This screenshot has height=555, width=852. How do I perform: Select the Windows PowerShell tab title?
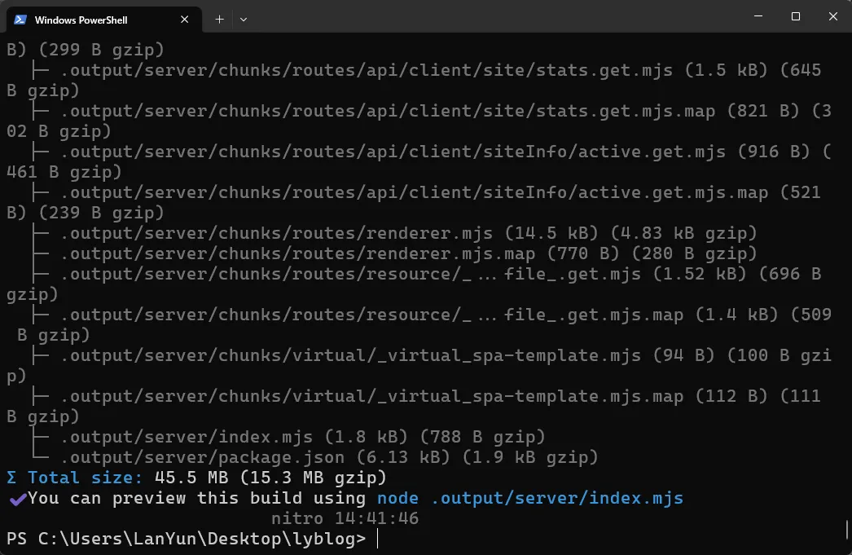coord(81,19)
